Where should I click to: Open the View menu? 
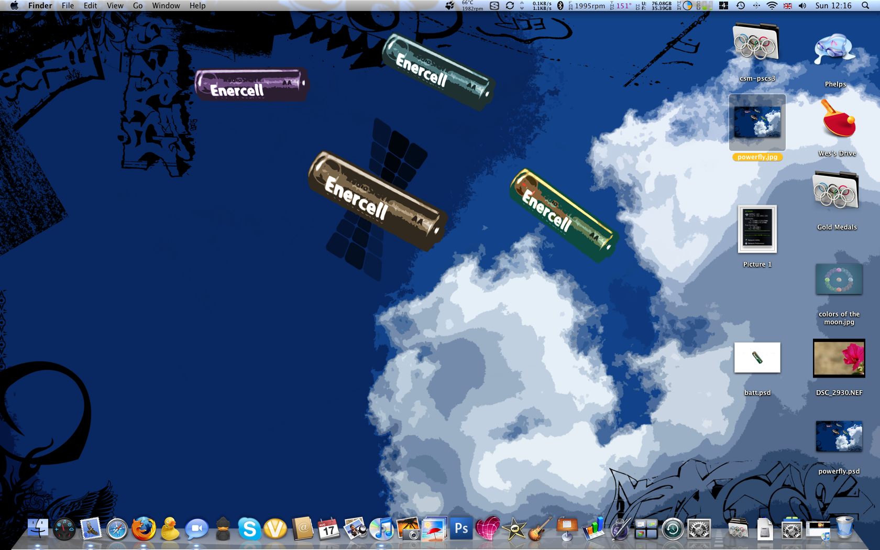point(115,6)
